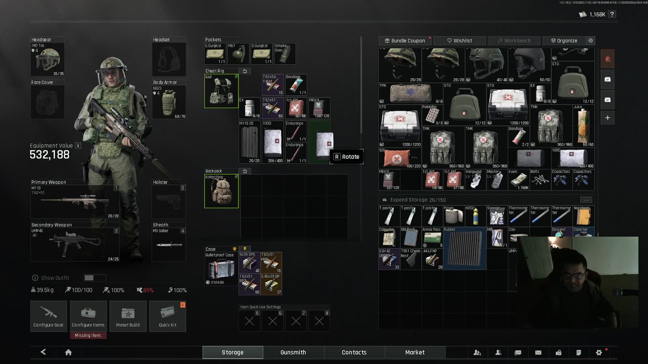648x364 pixels.
Task: Open Quick Kit
Action: [x=168, y=316]
